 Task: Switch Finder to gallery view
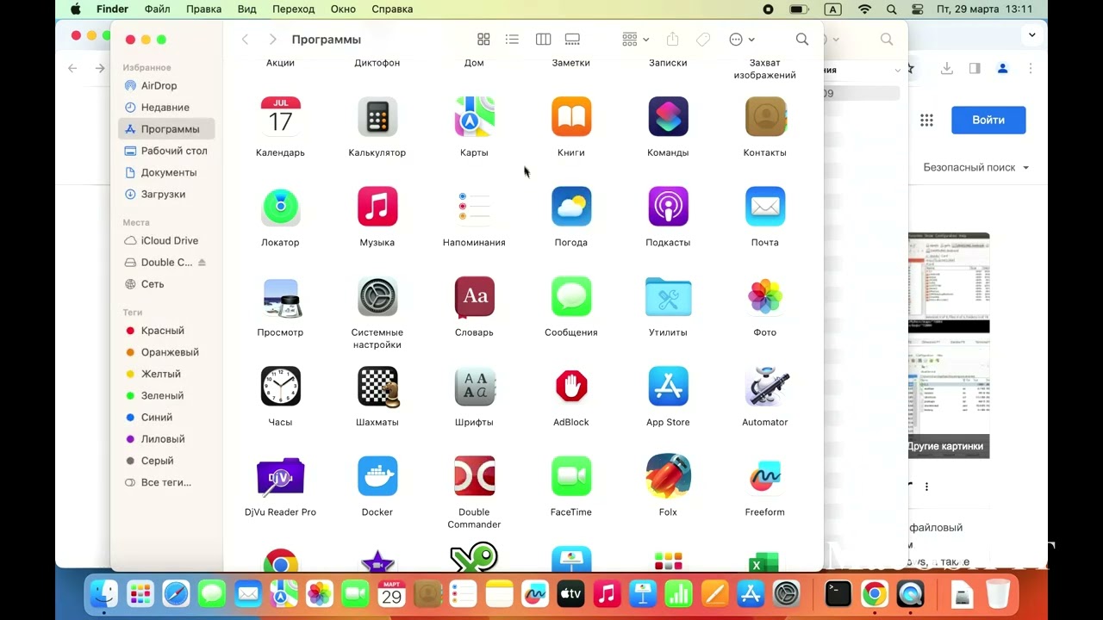point(572,40)
